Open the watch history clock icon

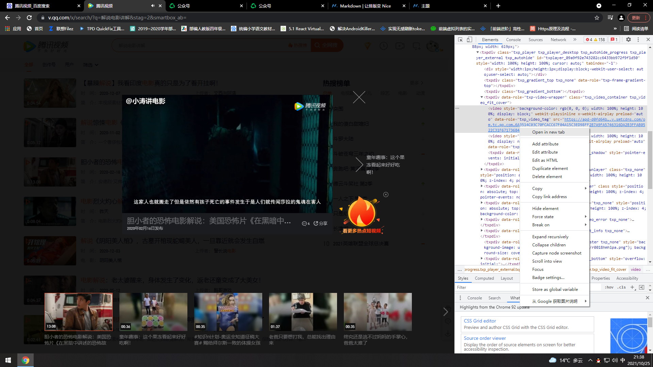(384, 46)
